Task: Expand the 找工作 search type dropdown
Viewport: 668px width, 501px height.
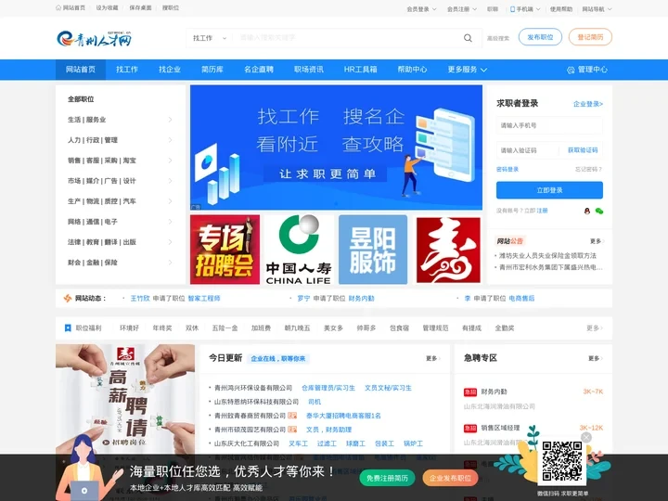Action: (209, 38)
